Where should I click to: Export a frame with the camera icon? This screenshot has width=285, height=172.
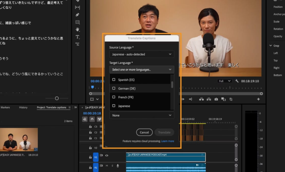tap(216, 99)
